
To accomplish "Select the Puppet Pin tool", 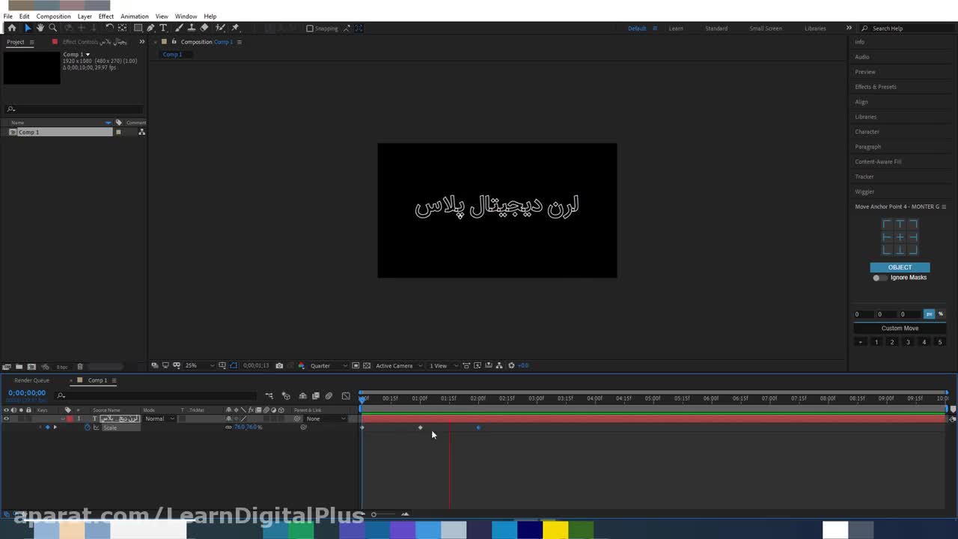I will tap(235, 28).
